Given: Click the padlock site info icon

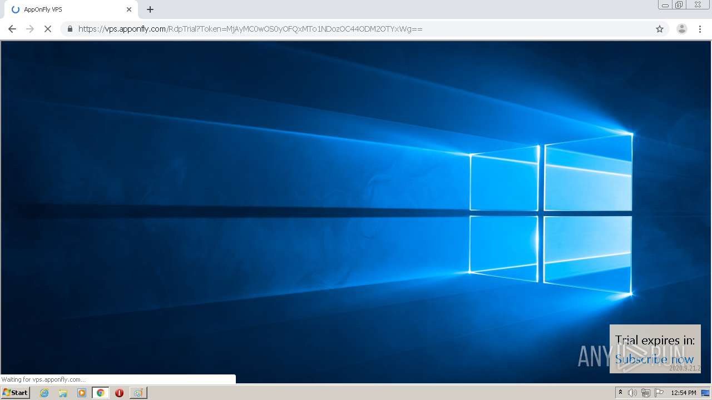Looking at the screenshot, I should [70, 29].
